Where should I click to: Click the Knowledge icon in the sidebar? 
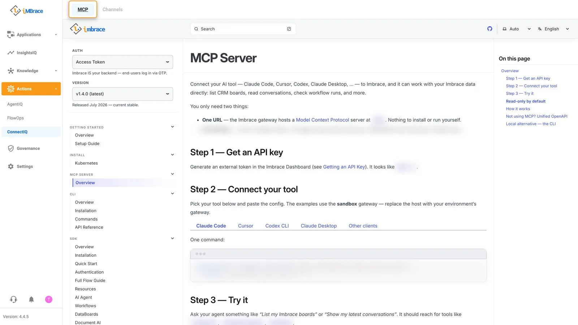[10, 71]
